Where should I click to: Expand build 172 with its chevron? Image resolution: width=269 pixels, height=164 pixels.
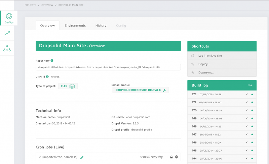point(247,94)
